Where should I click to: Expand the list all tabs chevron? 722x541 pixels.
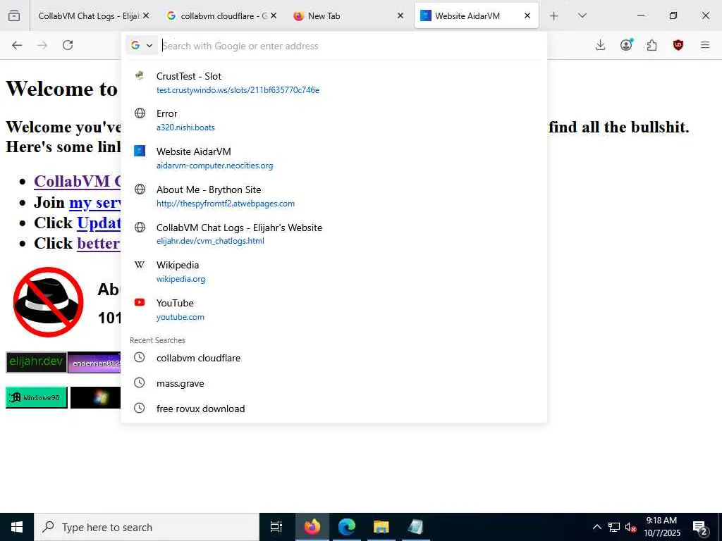point(582,15)
